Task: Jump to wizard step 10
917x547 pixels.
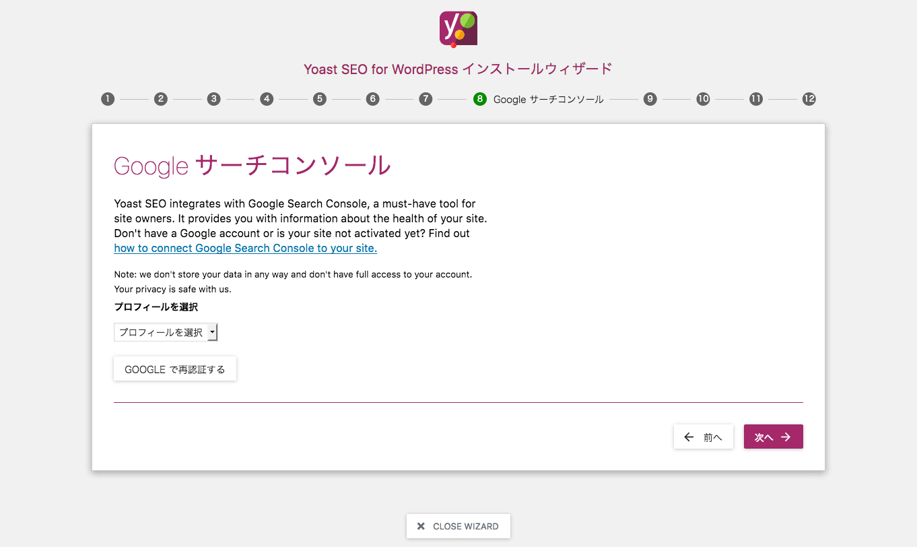Action: click(703, 99)
